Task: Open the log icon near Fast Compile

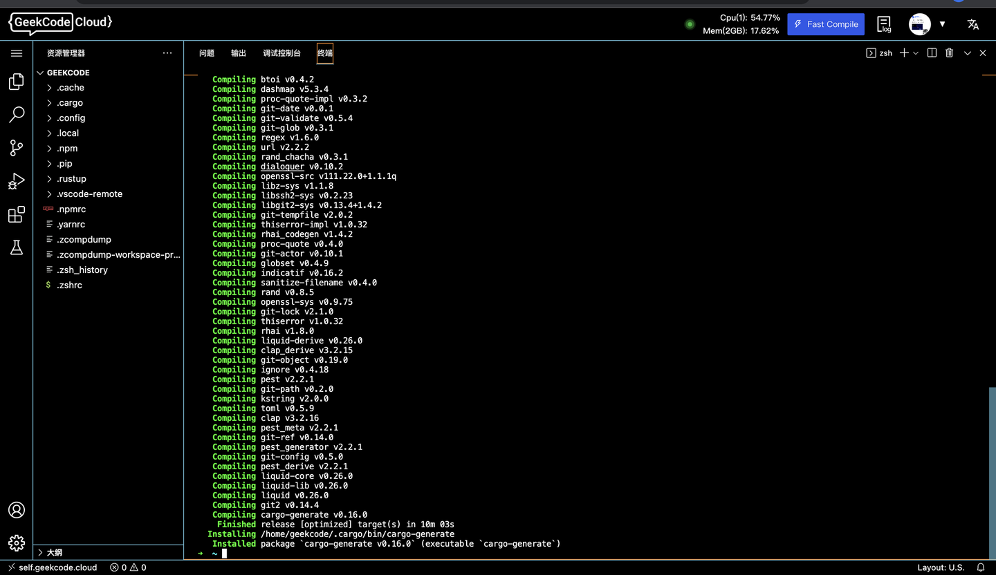Action: pos(884,23)
